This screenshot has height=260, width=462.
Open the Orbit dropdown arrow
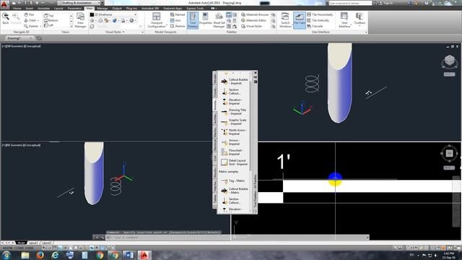pos(38,20)
